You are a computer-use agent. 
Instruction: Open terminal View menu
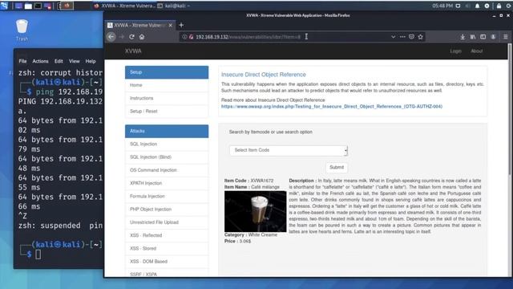pyautogui.click(x=74, y=61)
